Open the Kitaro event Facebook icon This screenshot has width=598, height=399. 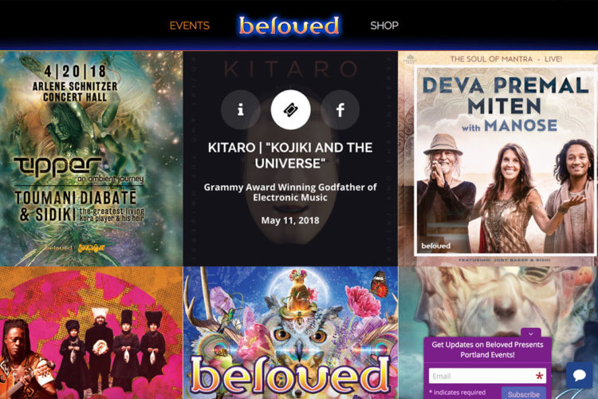click(x=340, y=109)
